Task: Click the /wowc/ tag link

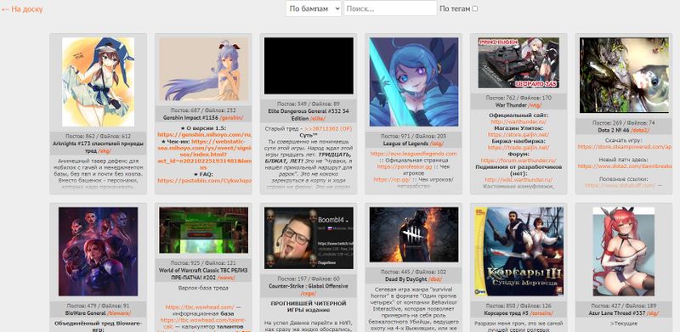Action: [226, 277]
